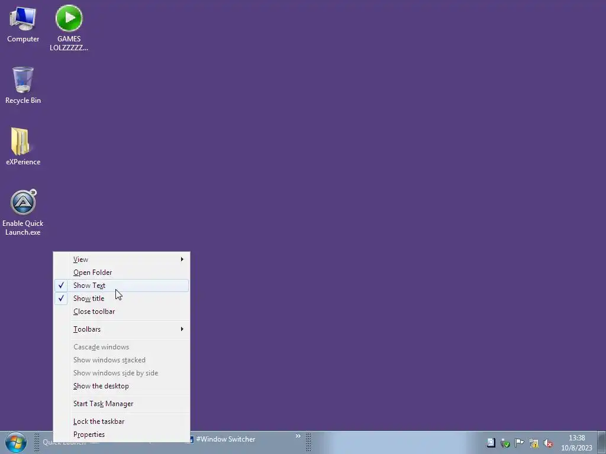Toggle the Show Text checked option
The image size is (606, 454).
(121, 286)
